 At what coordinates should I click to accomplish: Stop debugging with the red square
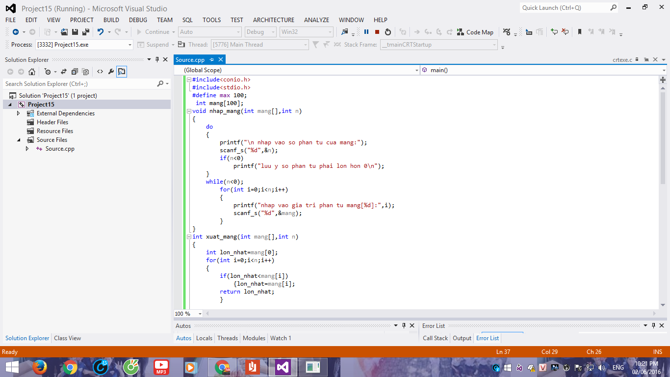377,32
